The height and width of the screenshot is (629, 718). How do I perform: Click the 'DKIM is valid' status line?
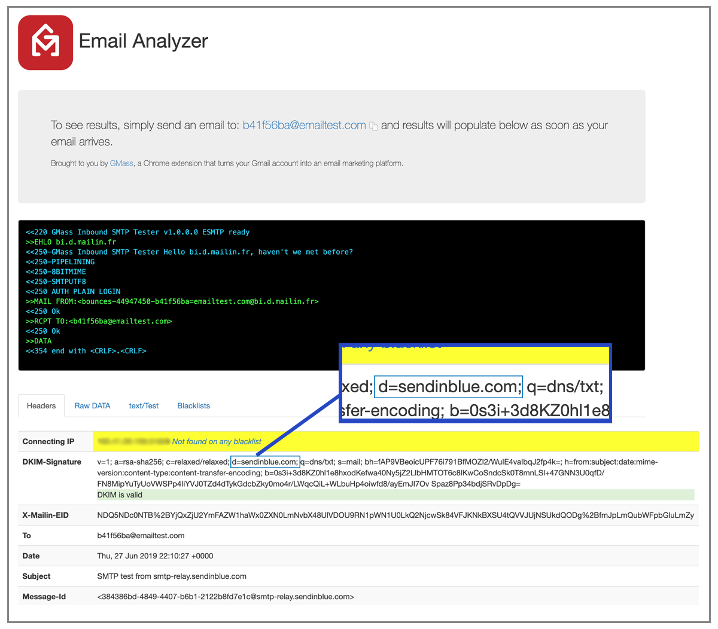(x=395, y=494)
